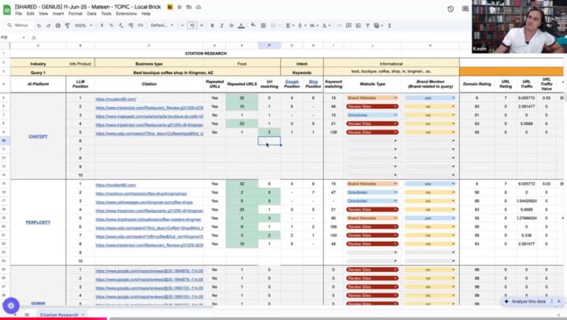Click the purple floating gear button
The width and height of the screenshot is (567, 320).
(x=11, y=306)
